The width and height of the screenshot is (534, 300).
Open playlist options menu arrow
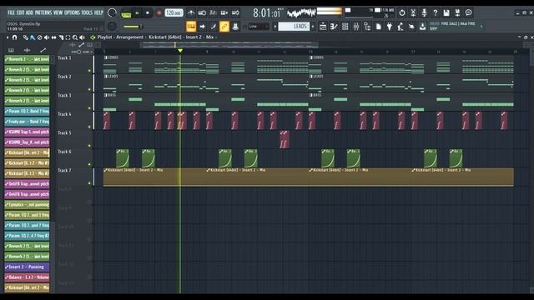8,37
